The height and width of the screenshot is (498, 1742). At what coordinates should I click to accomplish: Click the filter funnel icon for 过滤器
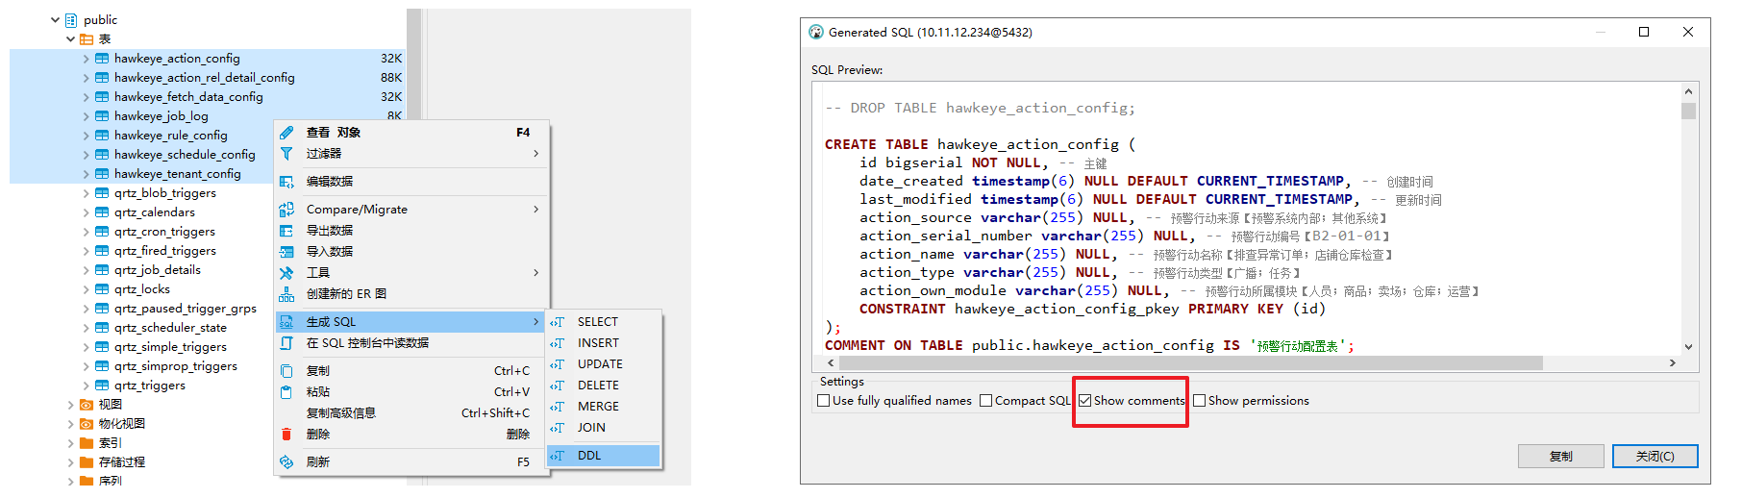coord(286,154)
